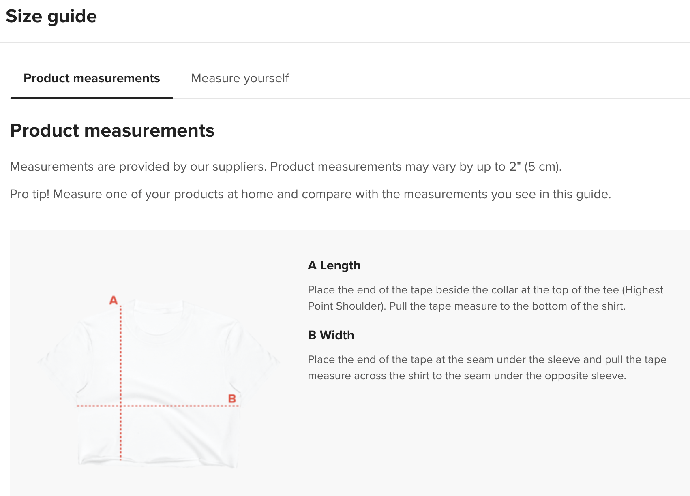Click the Size guide title
The height and width of the screenshot is (496, 690).
(51, 17)
